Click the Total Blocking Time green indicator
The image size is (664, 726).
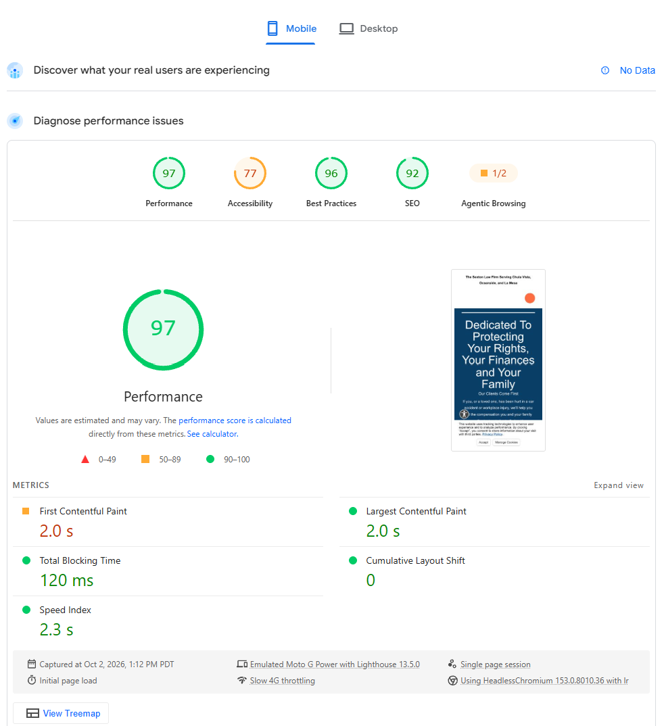[26, 560]
